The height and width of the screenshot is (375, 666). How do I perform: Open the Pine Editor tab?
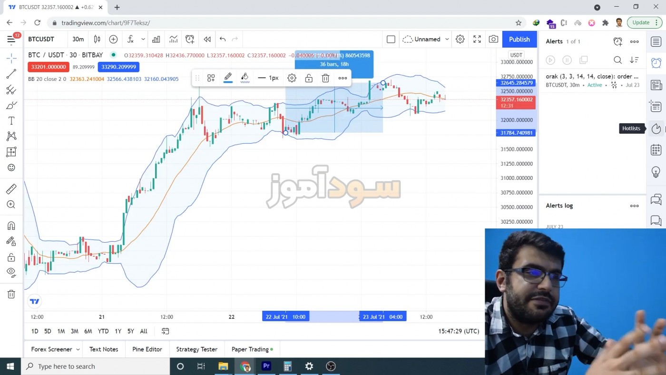pos(147,349)
